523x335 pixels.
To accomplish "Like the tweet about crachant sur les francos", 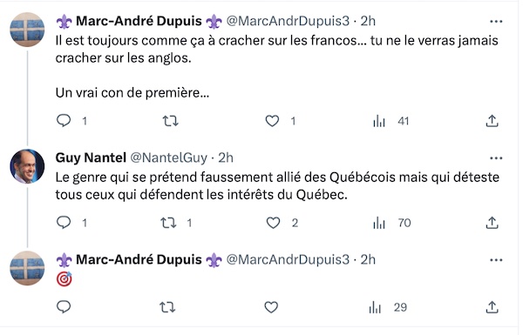I will coord(272,121).
